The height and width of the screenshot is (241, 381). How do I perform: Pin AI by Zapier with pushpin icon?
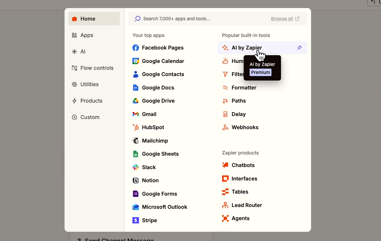point(299,48)
